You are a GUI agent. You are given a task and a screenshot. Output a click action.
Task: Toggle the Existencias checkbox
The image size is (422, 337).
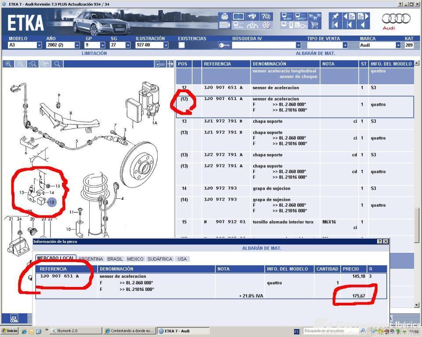coord(182,45)
